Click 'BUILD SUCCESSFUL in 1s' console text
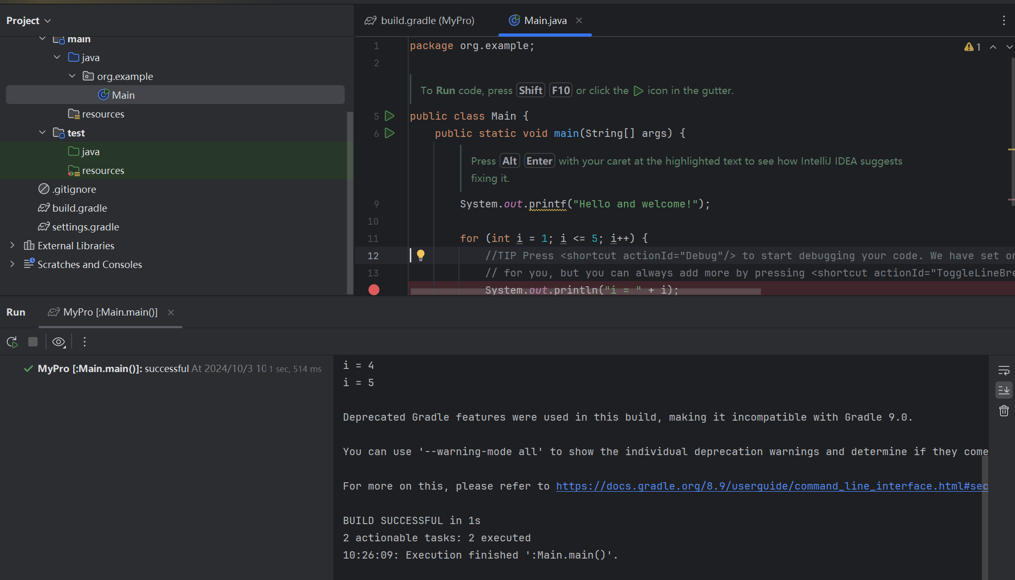The width and height of the screenshot is (1015, 580). click(x=411, y=521)
